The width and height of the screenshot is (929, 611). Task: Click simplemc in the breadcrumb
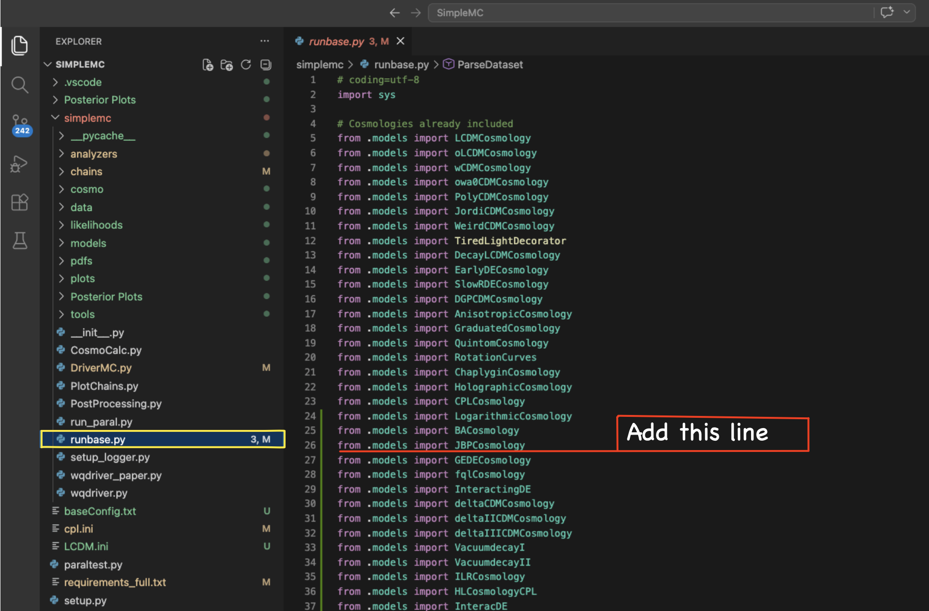pos(320,65)
